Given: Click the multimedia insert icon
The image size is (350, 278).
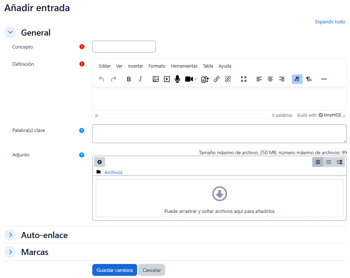Looking at the screenshot, I should tap(167, 79).
